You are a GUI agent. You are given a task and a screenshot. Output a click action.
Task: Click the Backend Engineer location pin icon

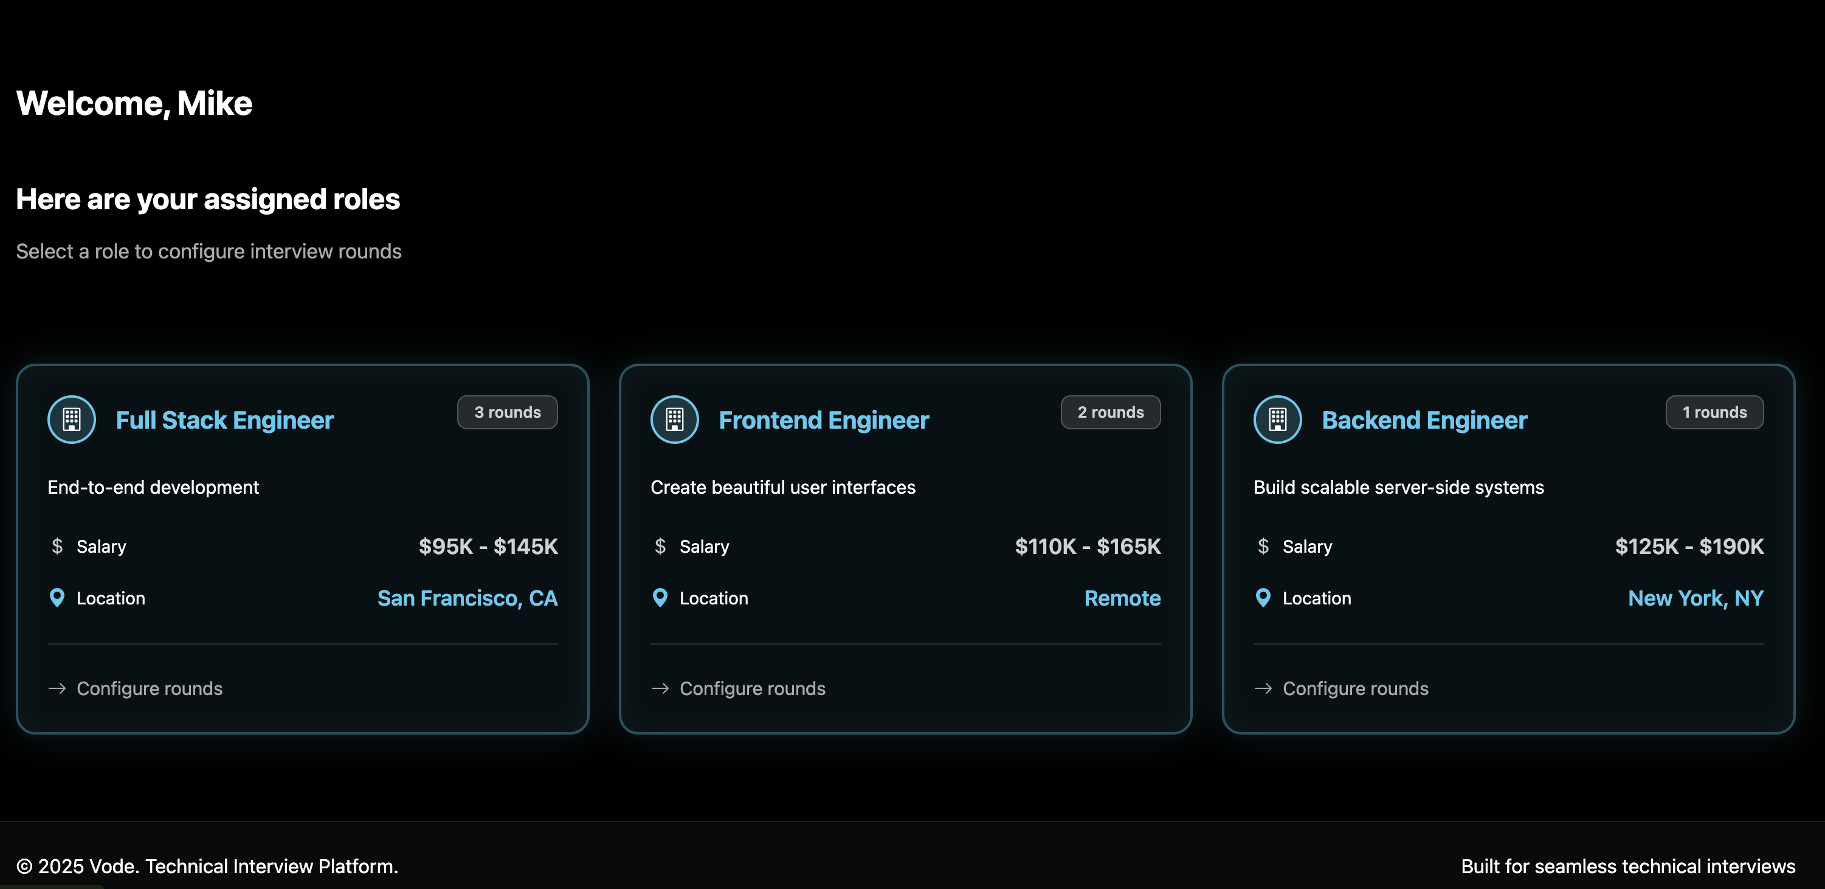point(1263,598)
